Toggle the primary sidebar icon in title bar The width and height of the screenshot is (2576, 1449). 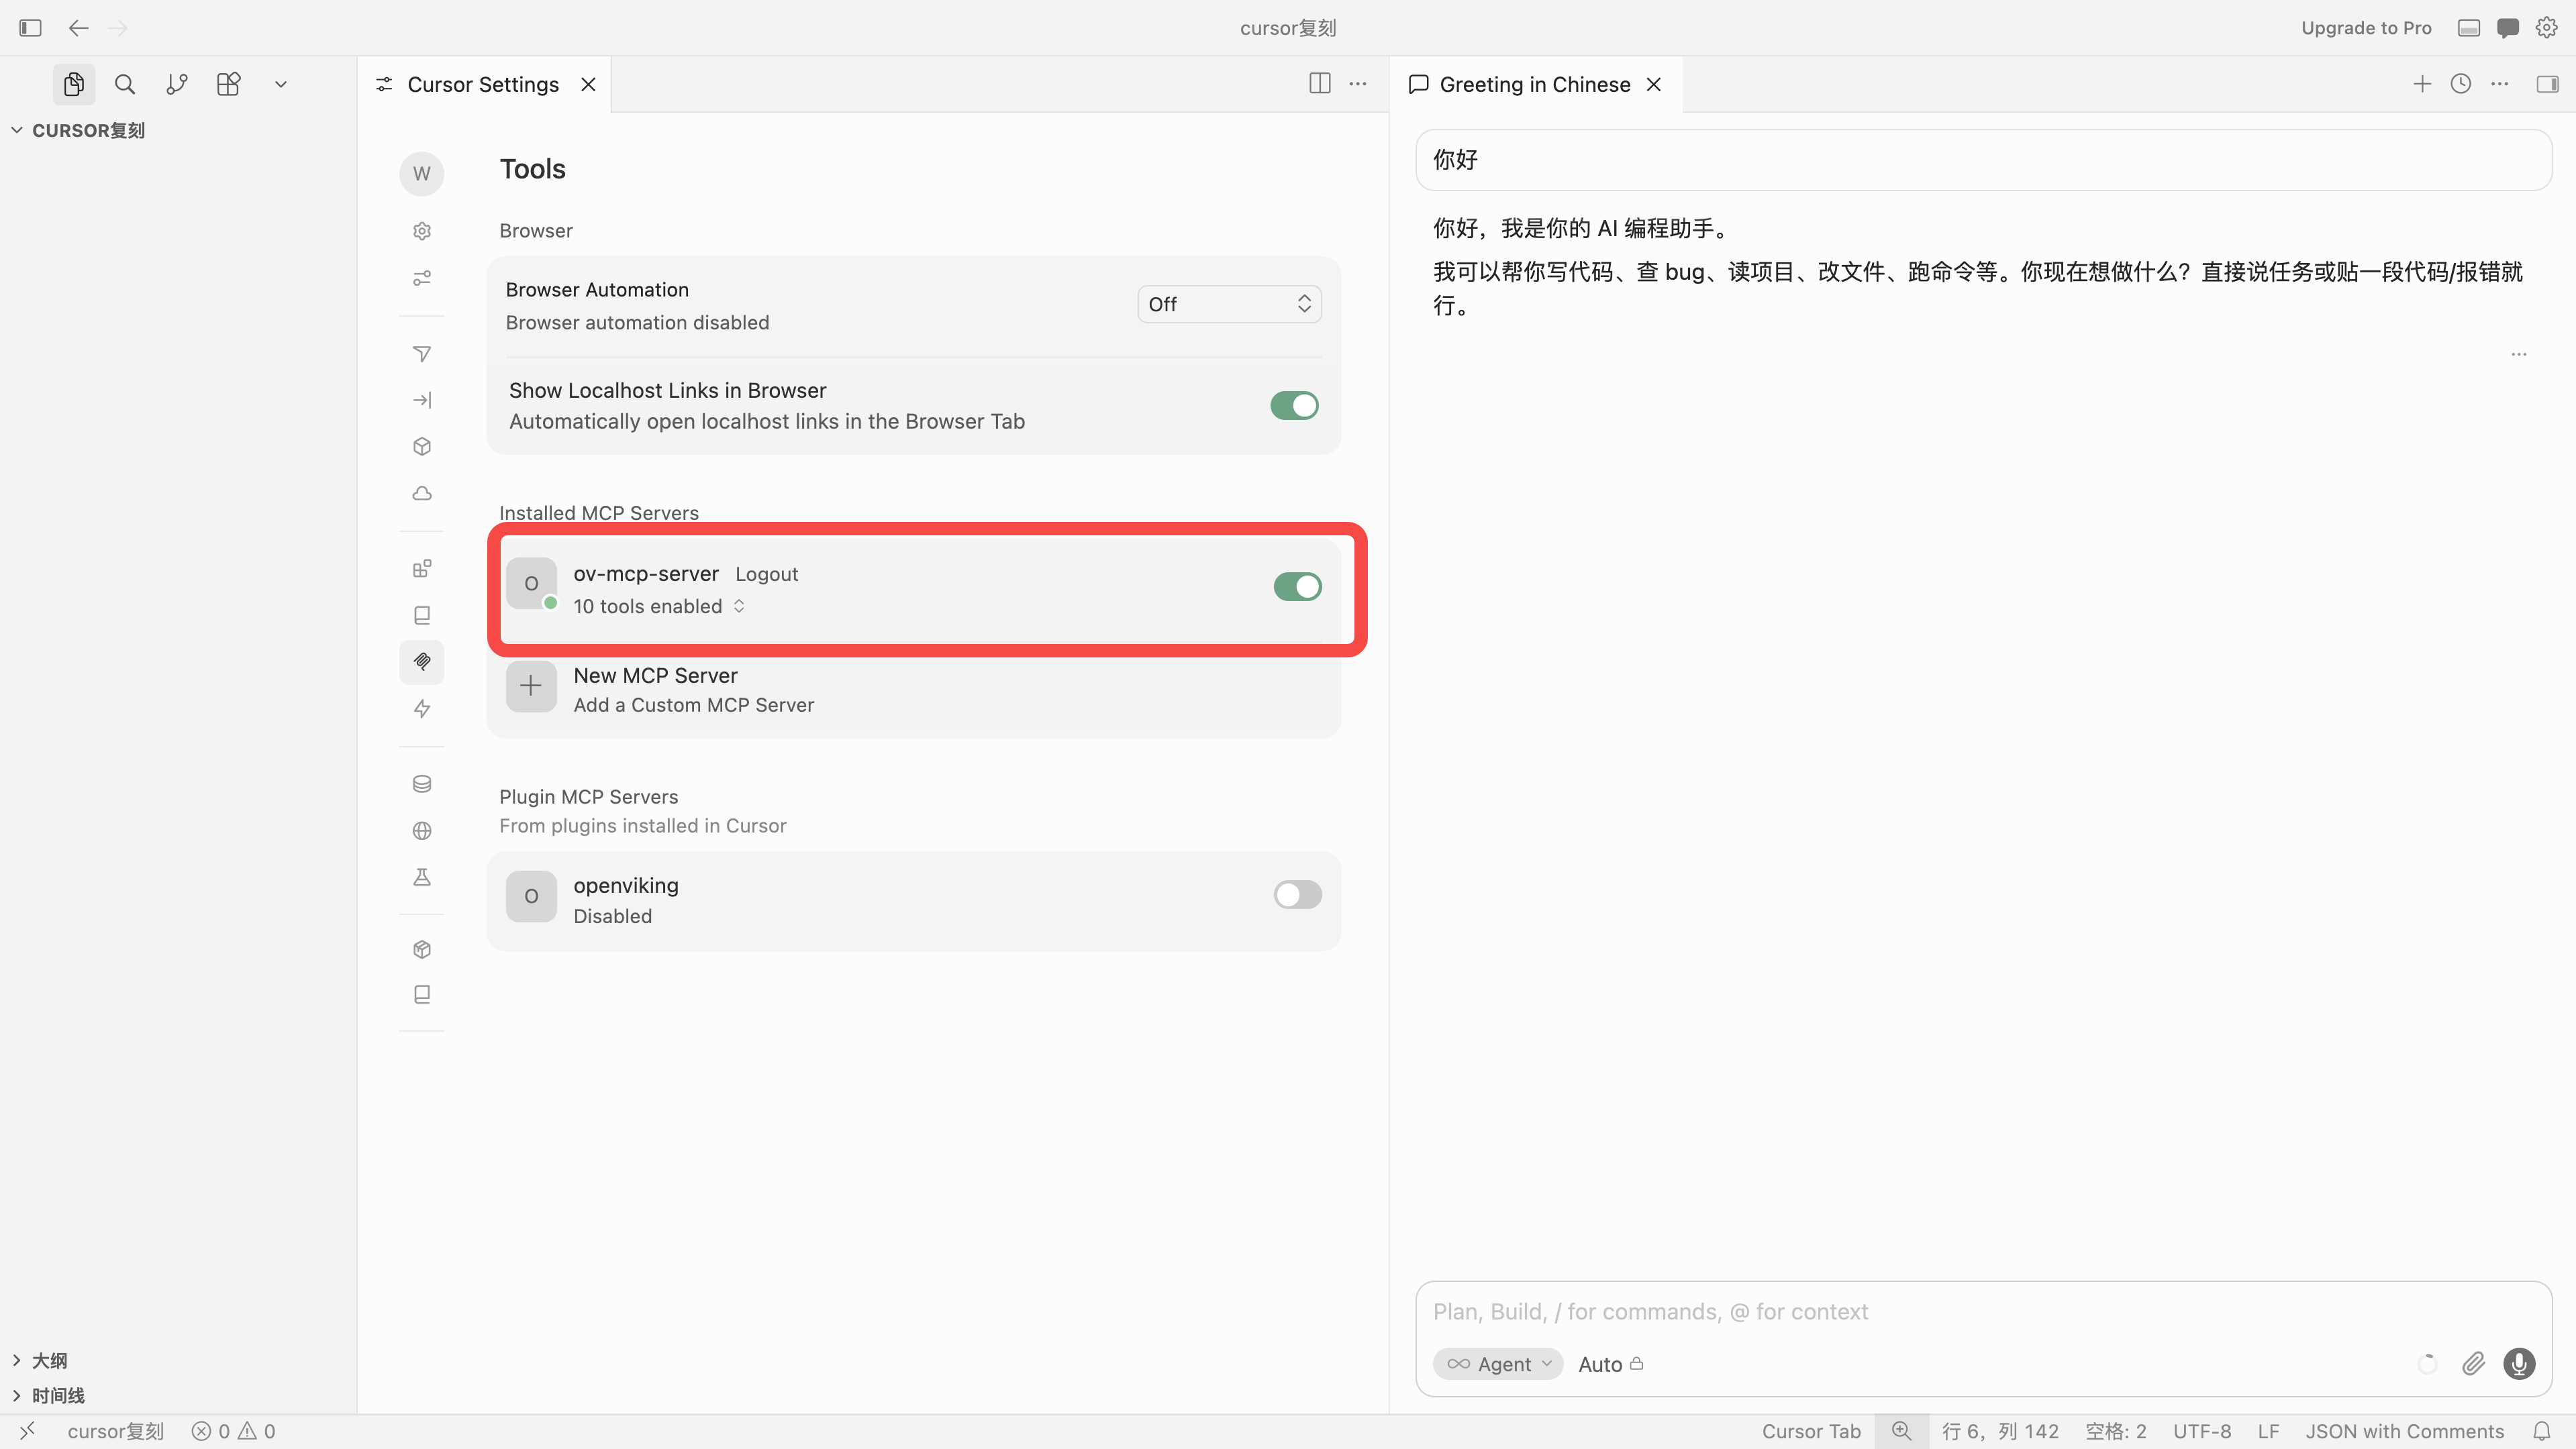(30, 28)
